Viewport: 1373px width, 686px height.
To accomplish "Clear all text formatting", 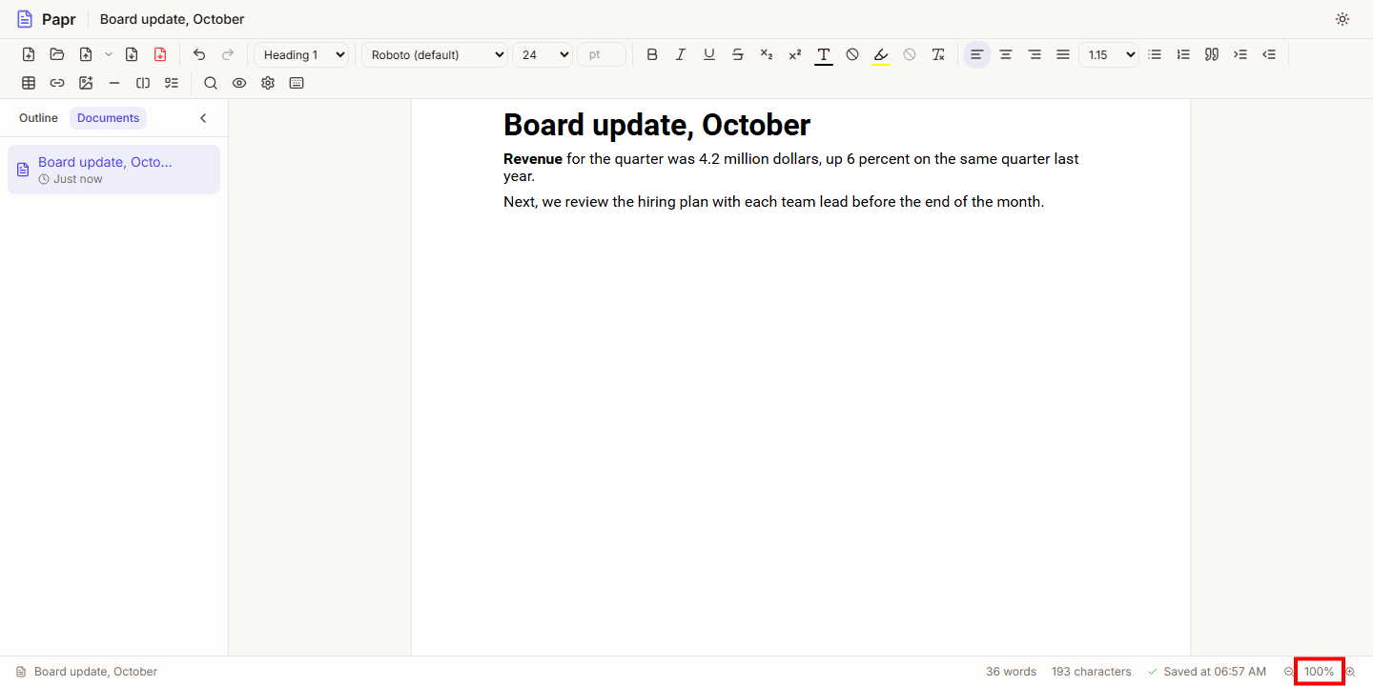I will [x=938, y=54].
